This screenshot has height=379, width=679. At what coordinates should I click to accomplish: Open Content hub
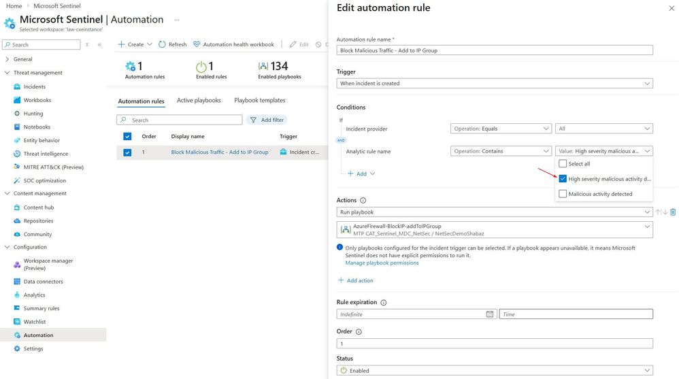click(x=39, y=208)
